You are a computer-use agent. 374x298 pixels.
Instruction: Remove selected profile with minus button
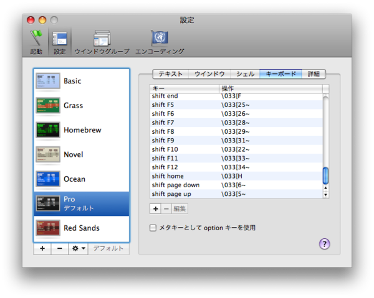(60, 248)
